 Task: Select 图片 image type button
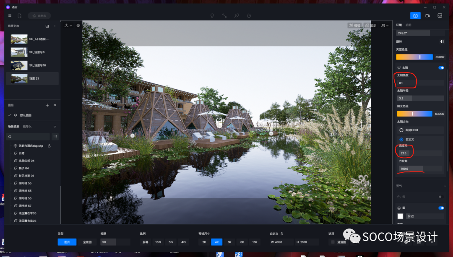[67, 242]
